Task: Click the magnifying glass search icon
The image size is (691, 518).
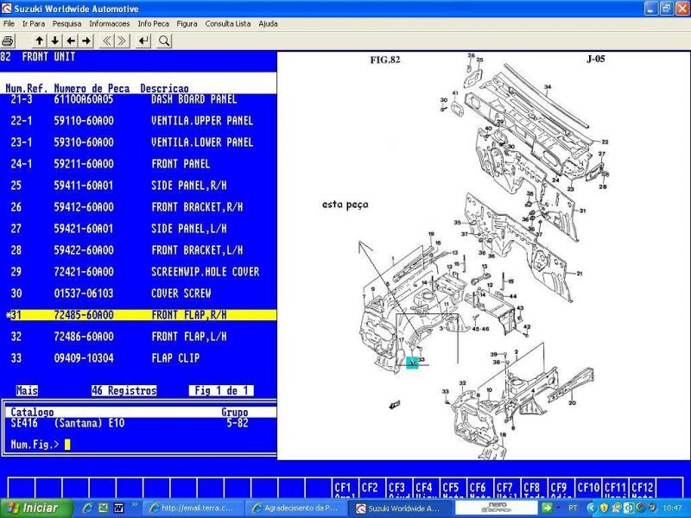Action: tap(164, 41)
